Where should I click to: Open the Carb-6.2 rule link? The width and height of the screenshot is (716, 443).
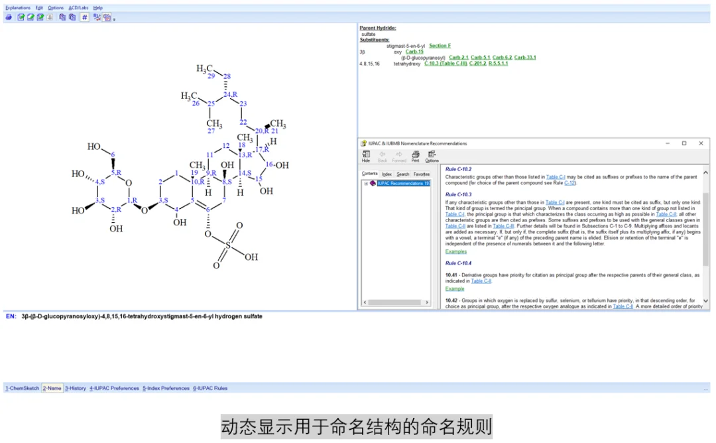(502, 58)
